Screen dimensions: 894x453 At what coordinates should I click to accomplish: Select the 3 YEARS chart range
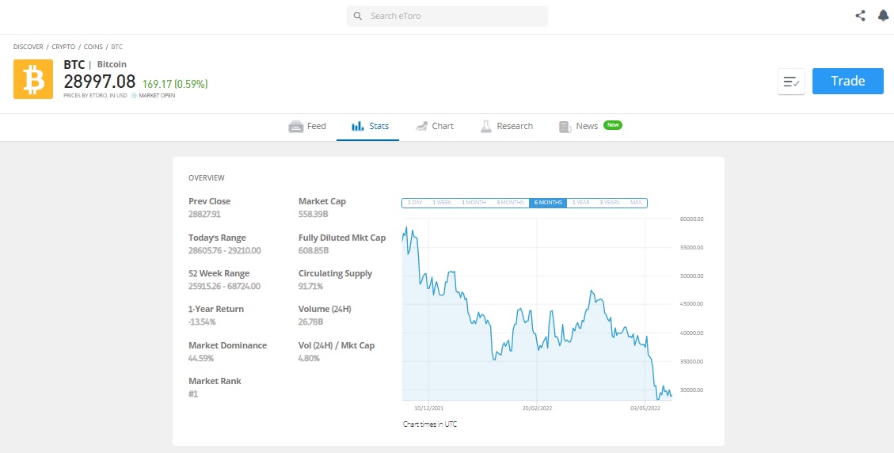pyautogui.click(x=610, y=203)
